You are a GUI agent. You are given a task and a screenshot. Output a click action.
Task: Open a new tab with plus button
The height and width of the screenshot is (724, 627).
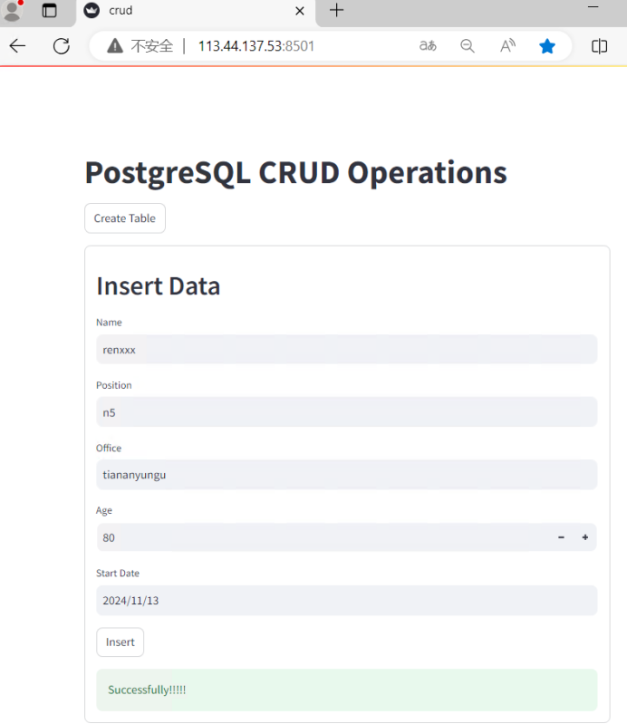[x=337, y=11]
